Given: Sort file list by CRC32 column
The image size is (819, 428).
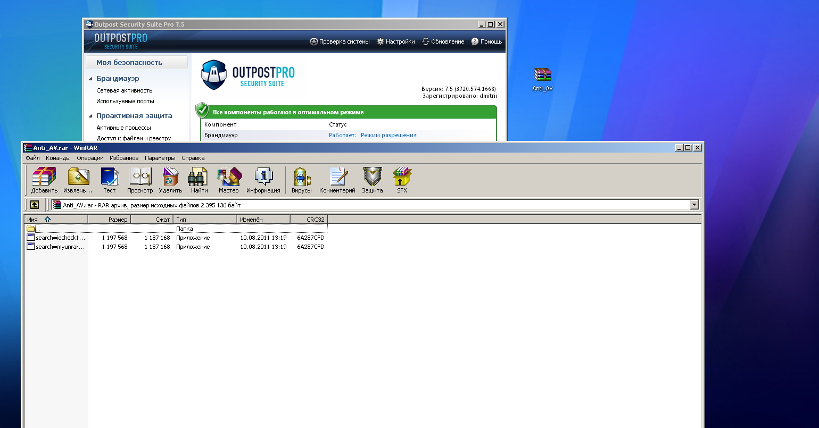Looking at the screenshot, I should point(309,219).
